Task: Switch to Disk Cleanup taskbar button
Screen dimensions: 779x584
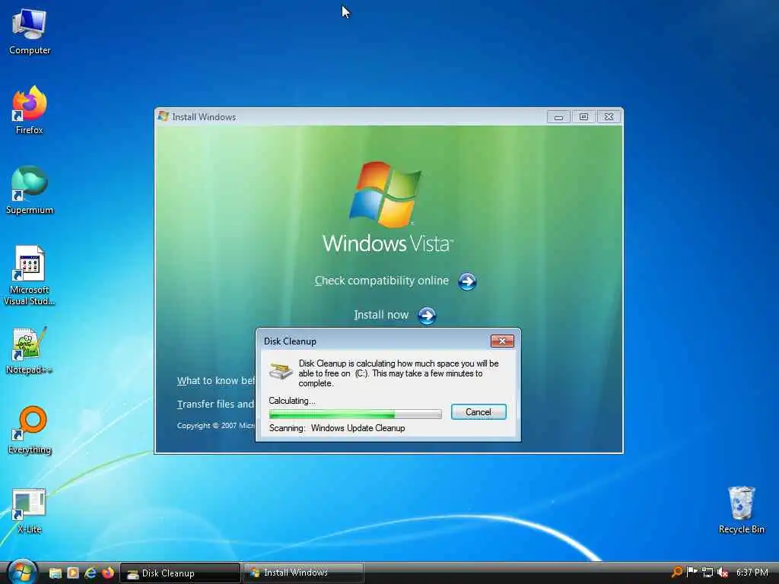Action: (x=180, y=573)
